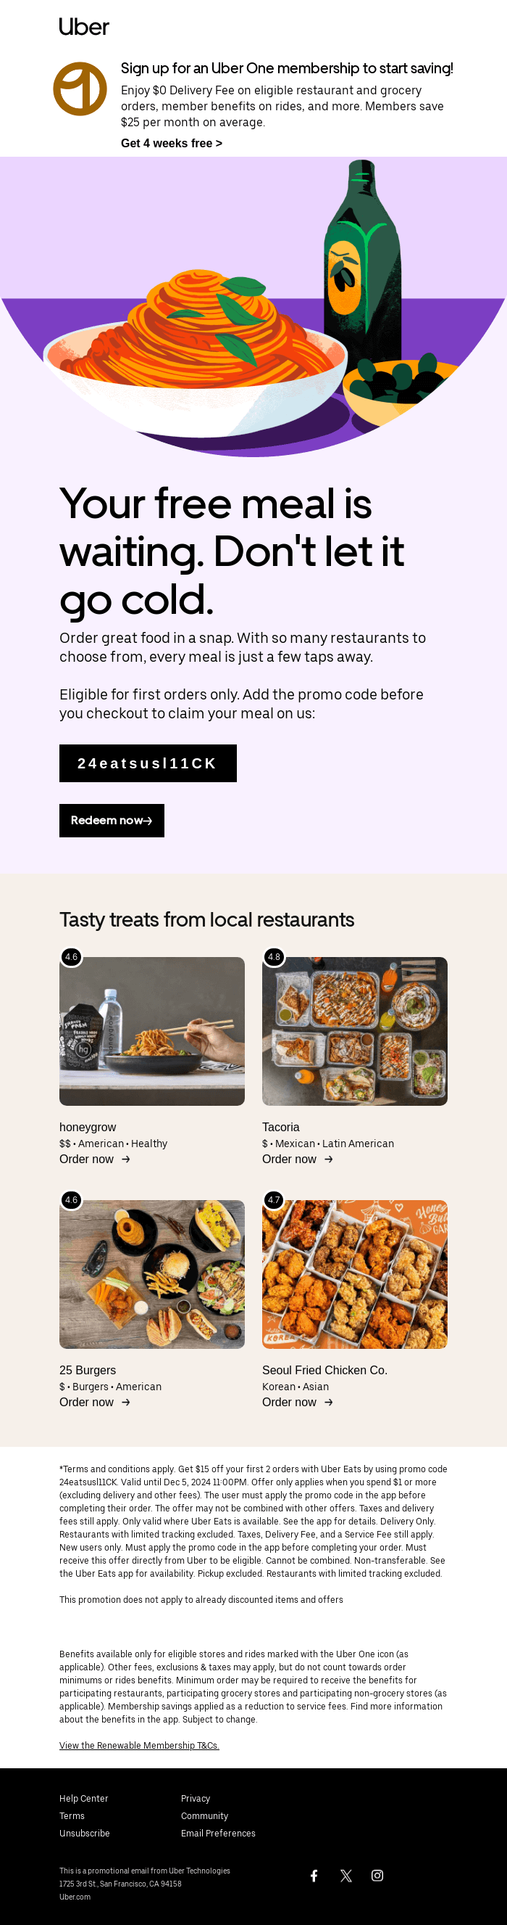507x1925 pixels.
Task: Open View the Renewable Membership T&Cs link
Action: click(139, 1745)
